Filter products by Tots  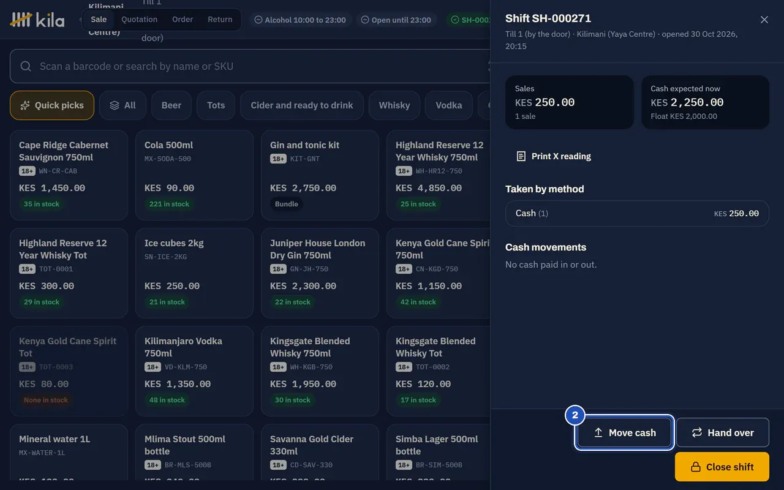(216, 105)
